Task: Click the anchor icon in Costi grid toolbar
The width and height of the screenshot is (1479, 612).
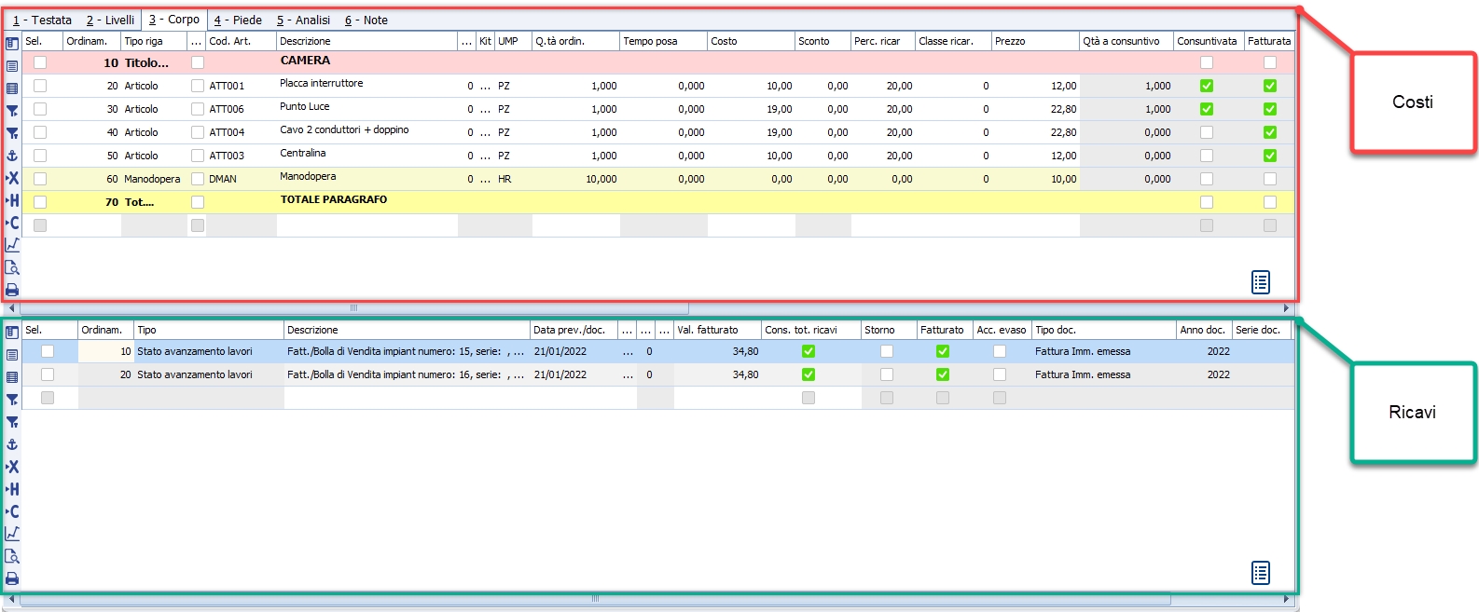Action: (x=12, y=156)
